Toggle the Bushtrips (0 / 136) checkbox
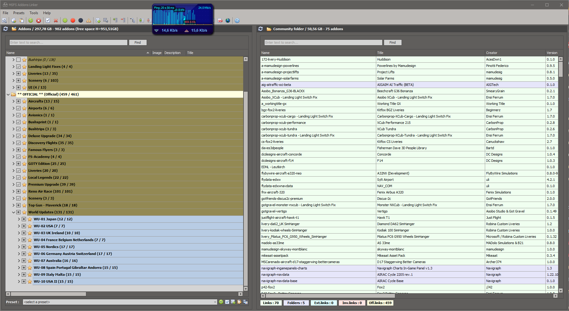Image resolution: width=569 pixels, height=311 pixels. click(x=18, y=60)
